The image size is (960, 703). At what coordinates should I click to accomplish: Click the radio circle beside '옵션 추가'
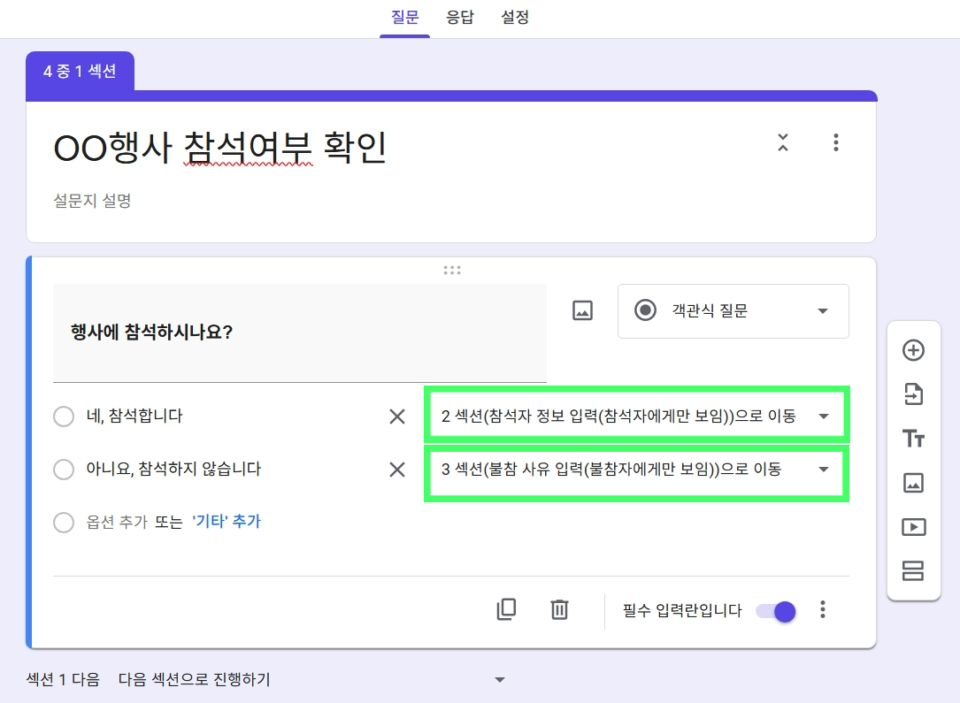coord(64,523)
